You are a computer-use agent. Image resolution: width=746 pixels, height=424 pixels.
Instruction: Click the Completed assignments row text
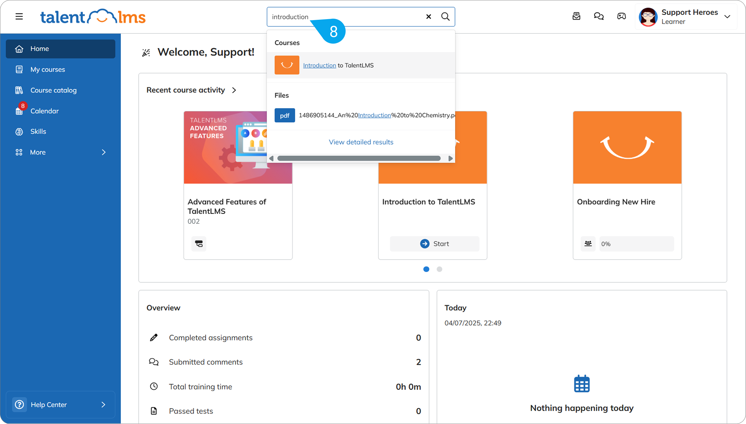(211, 337)
